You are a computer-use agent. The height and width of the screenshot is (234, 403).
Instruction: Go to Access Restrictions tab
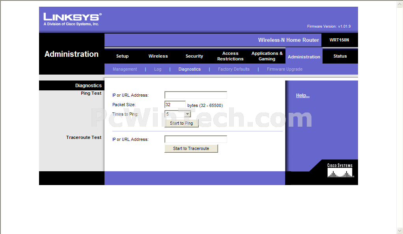click(230, 56)
